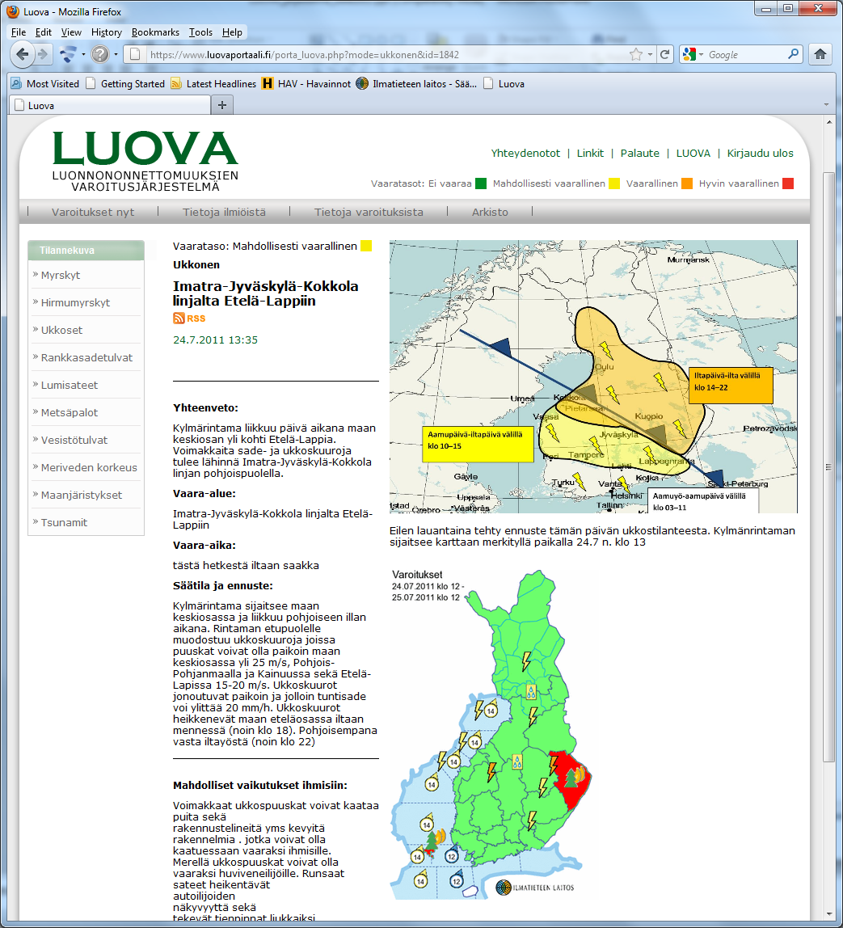Bookmark this page with the star icon
Viewport: 843px width, 928px height.
636,54
